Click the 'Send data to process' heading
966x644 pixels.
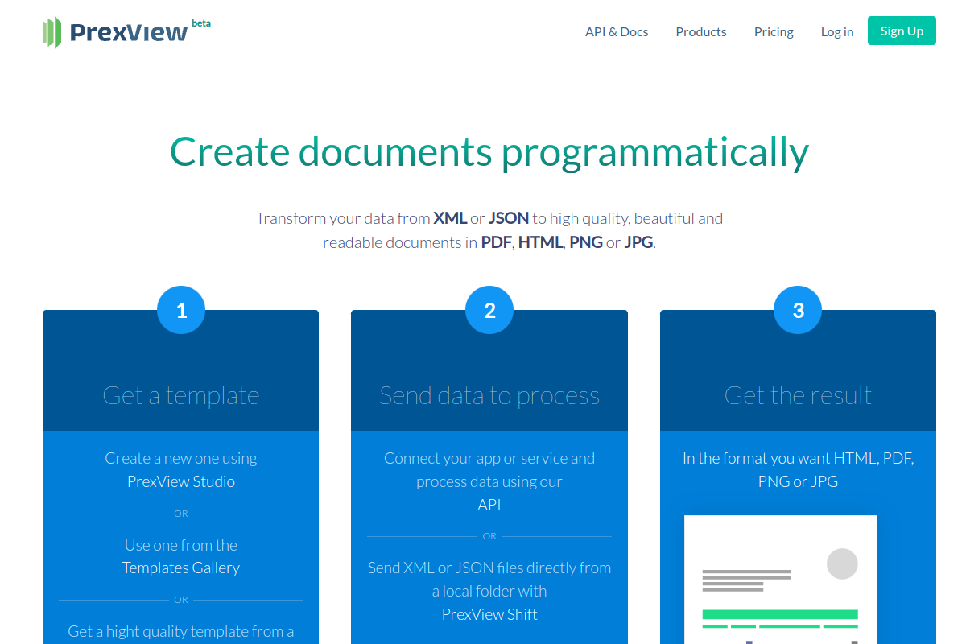click(489, 395)
